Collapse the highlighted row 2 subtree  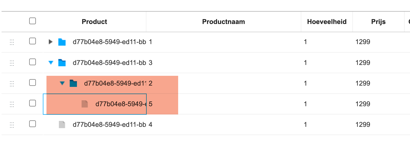62,83
